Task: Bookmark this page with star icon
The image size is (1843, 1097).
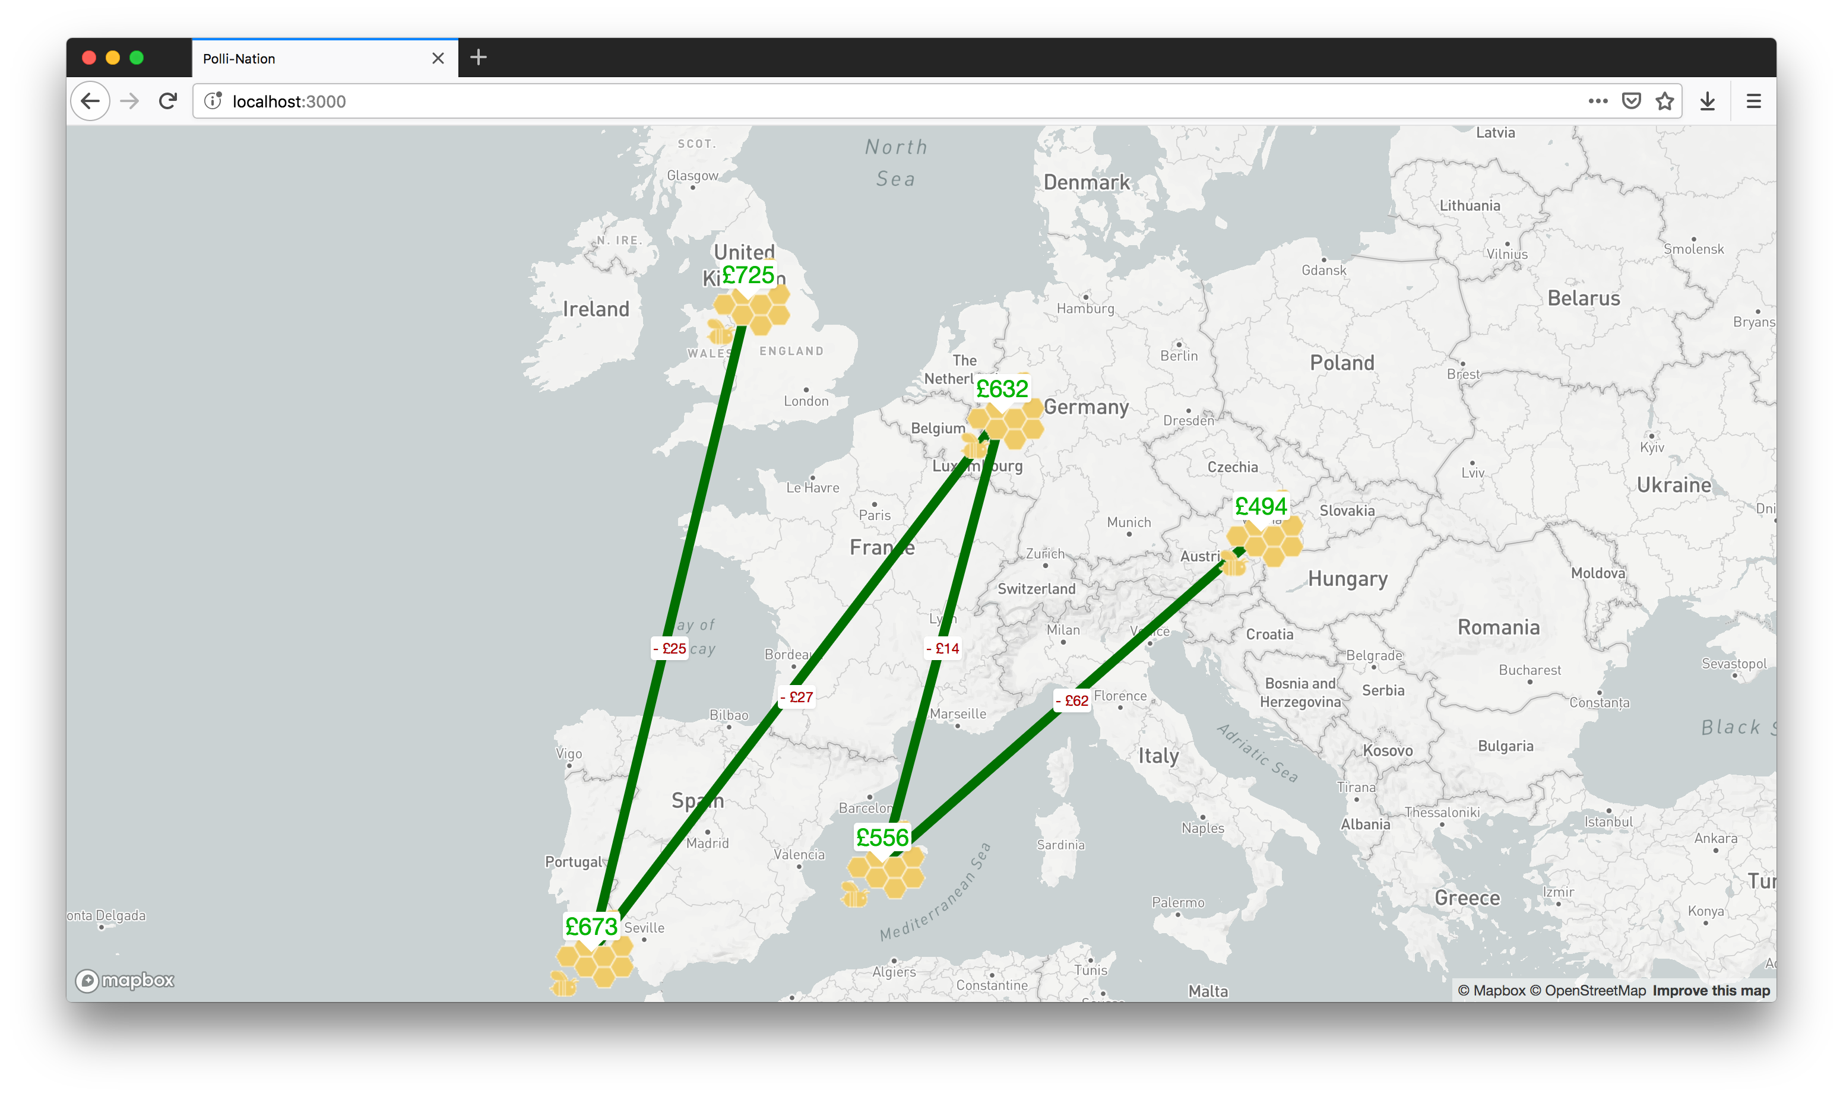Action: 1664,102
